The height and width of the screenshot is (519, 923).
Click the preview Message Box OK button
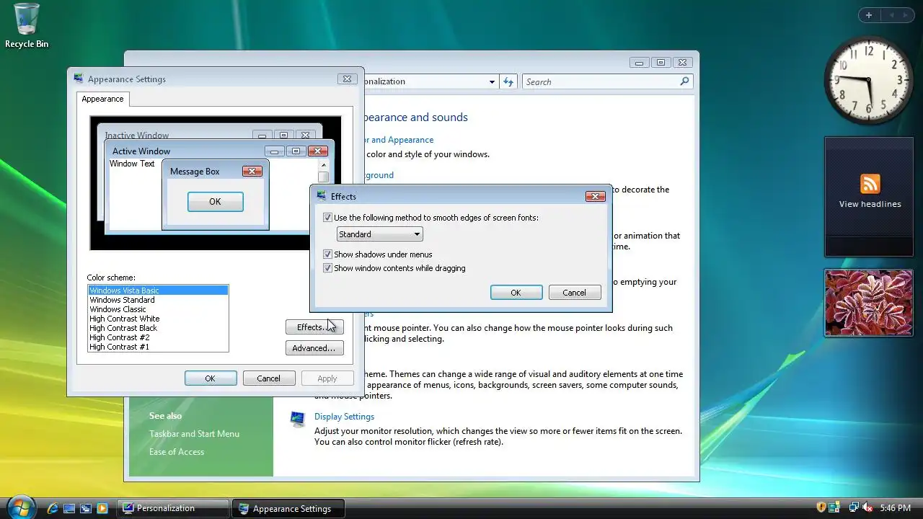click(x=215, y=202)
